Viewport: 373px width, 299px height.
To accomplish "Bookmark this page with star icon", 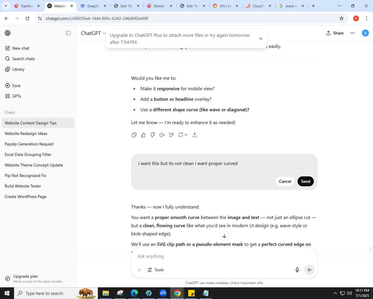I will pyautogui.click(x=342, y=18).
